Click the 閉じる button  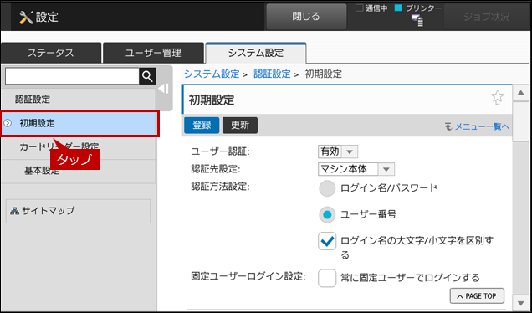pos(306,17)
